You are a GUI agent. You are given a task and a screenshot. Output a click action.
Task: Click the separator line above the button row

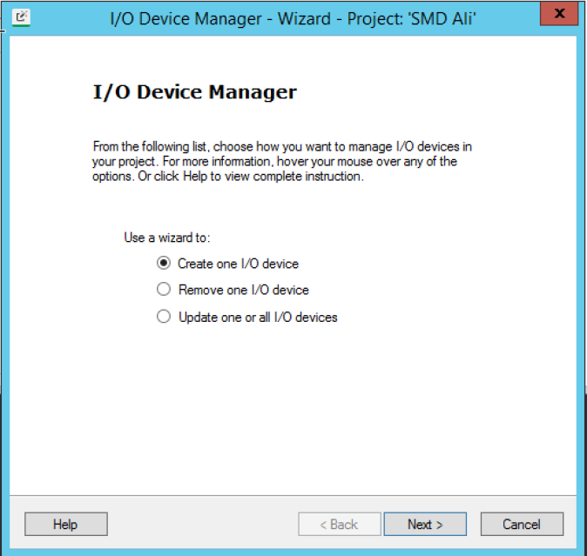pos(293,496)
